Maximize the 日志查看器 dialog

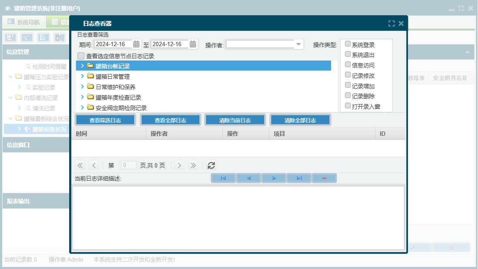392,24
